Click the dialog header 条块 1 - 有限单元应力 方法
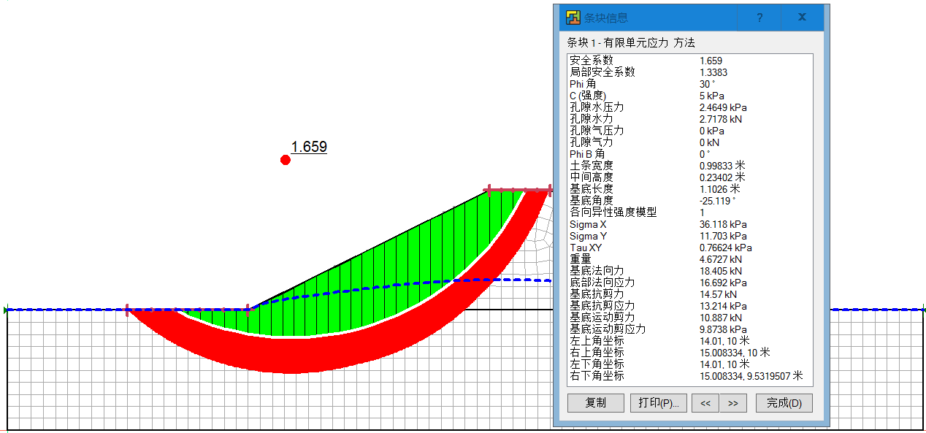The width and height of the screenshot is (926, 433). tap(631, 43)
